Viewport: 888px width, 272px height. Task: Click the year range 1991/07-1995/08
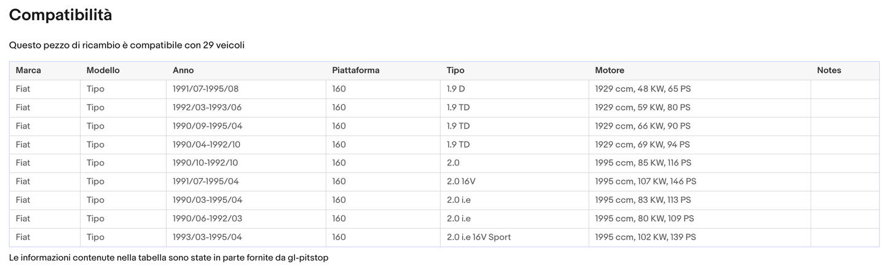point(205,89)
